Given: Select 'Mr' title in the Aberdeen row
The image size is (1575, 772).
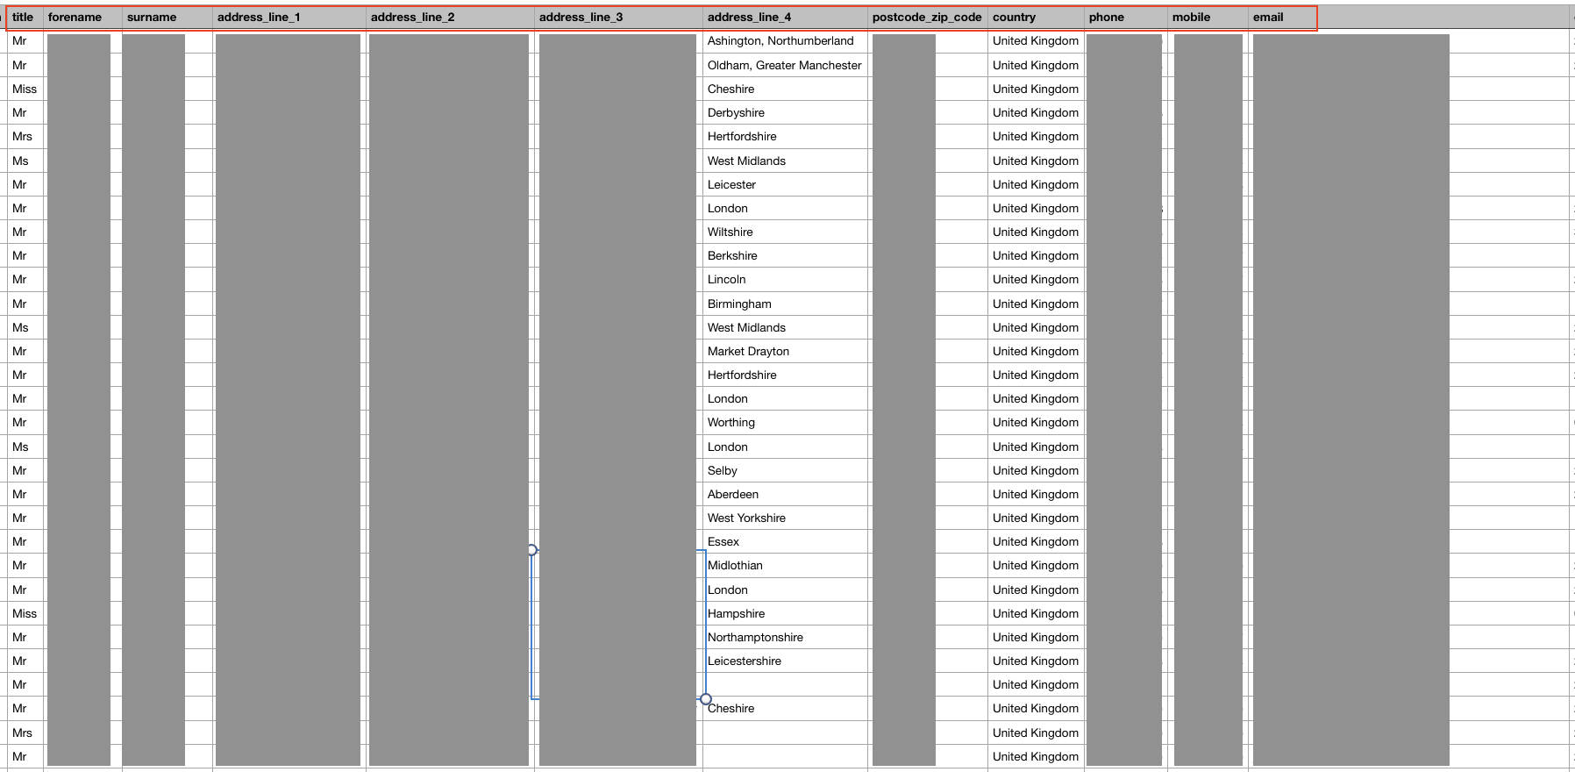Looking at the screenshot, I should (x=25, y=494).
